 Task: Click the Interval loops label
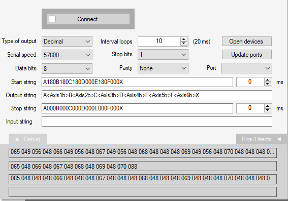(116, 42)
